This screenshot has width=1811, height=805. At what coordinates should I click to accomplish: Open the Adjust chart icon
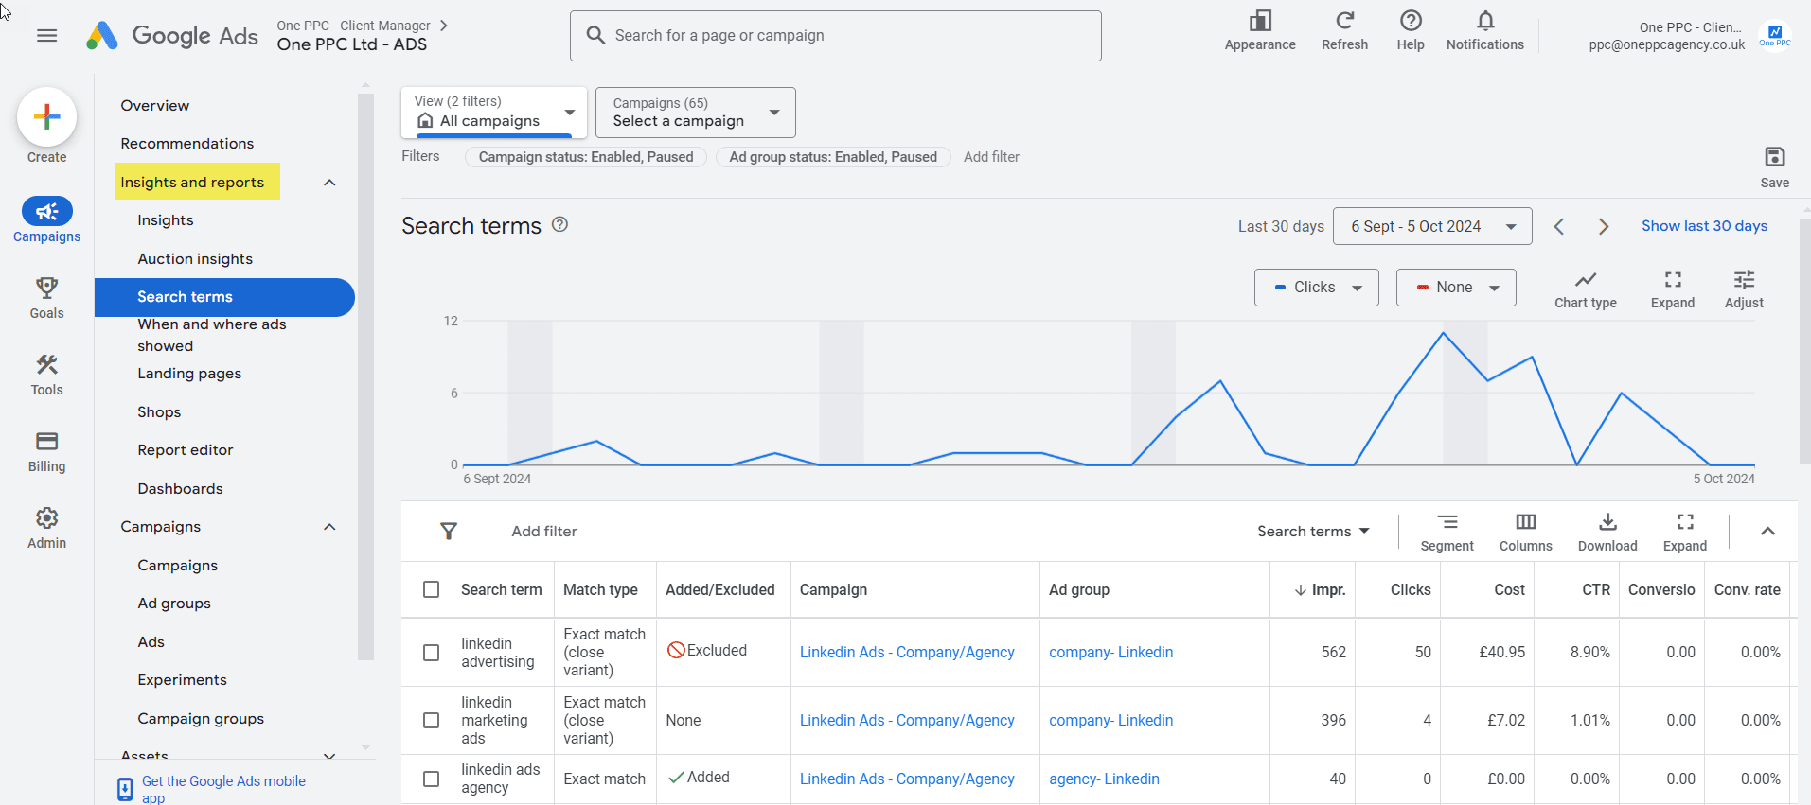(x=1744, y=280)
